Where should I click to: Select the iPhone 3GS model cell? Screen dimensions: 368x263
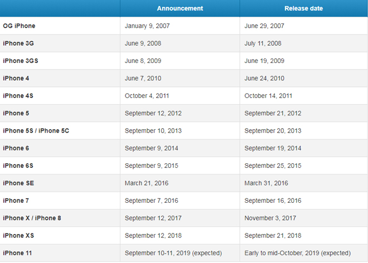coord(21,61)
